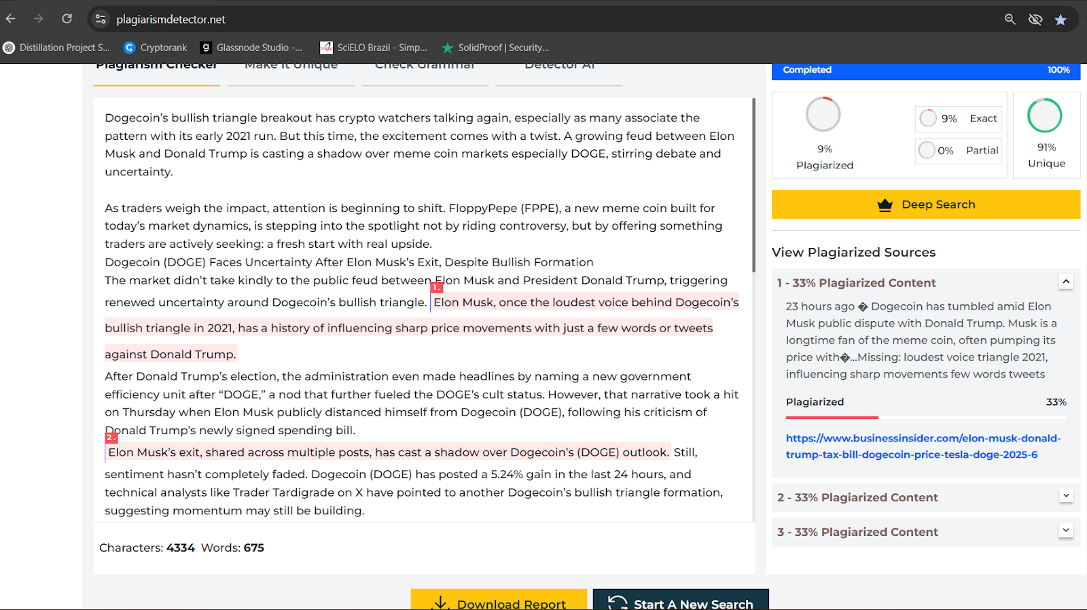The image size is (1087, 610).
Task: Click the 'Words: 675' count
Action: [x=232, y=548]
